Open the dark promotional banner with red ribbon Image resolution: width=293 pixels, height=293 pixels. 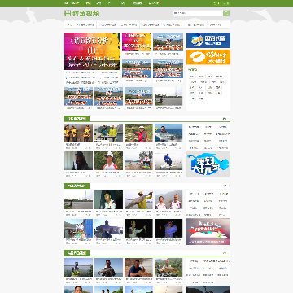click(208, 231)
